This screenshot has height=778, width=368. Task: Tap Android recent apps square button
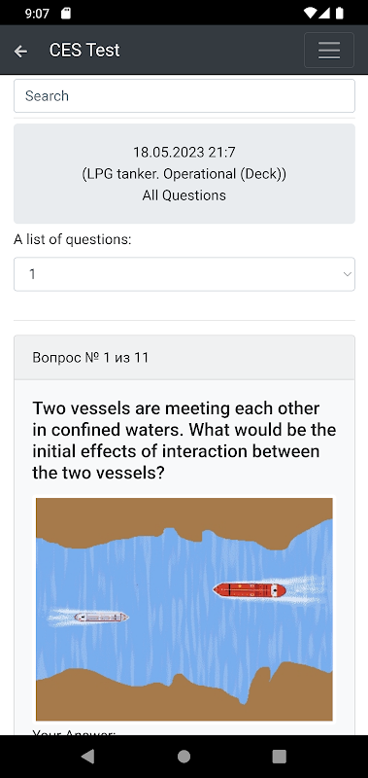coord(280,757)
